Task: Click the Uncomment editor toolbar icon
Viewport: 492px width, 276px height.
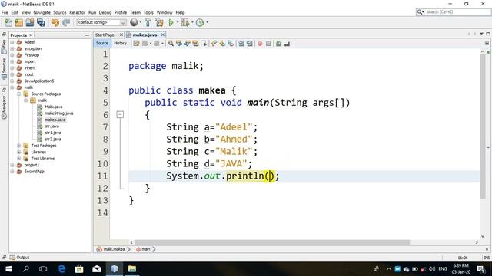Action: click(287, 44)
